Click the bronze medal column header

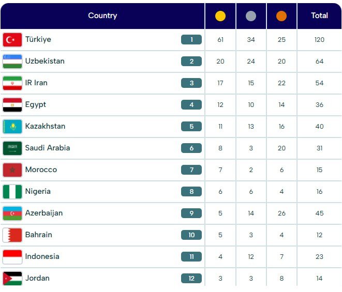click(281, 16)
